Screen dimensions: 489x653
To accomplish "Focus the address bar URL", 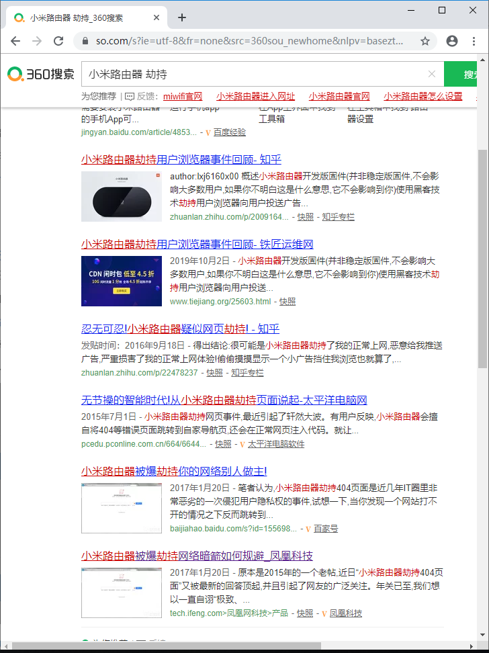I will [x=249, y=41].
